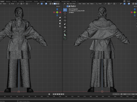
Task: Toggle auto keying record button
Action: (x=49, y=94)
